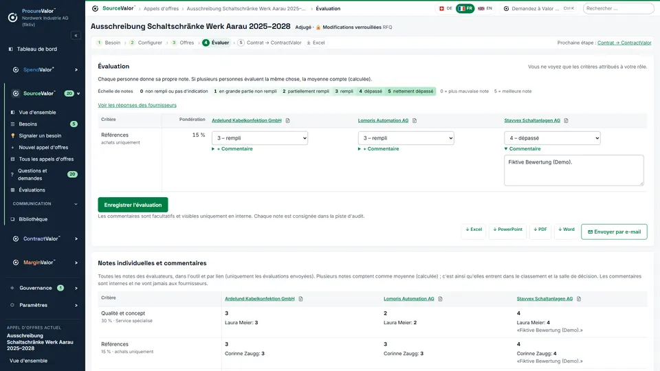Open the Besoins list

tap(28, 124)
